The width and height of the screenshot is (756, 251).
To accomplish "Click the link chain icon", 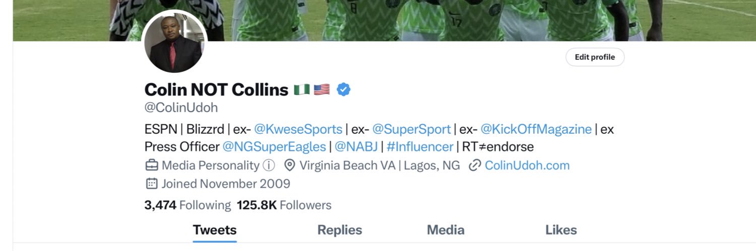I will point(474,165).
